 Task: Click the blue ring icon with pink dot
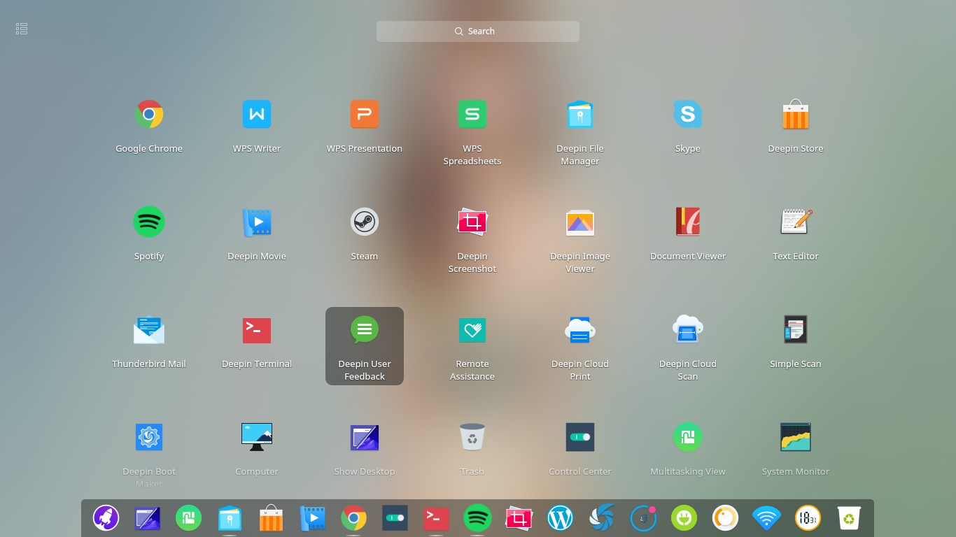(x=643, y=518)
